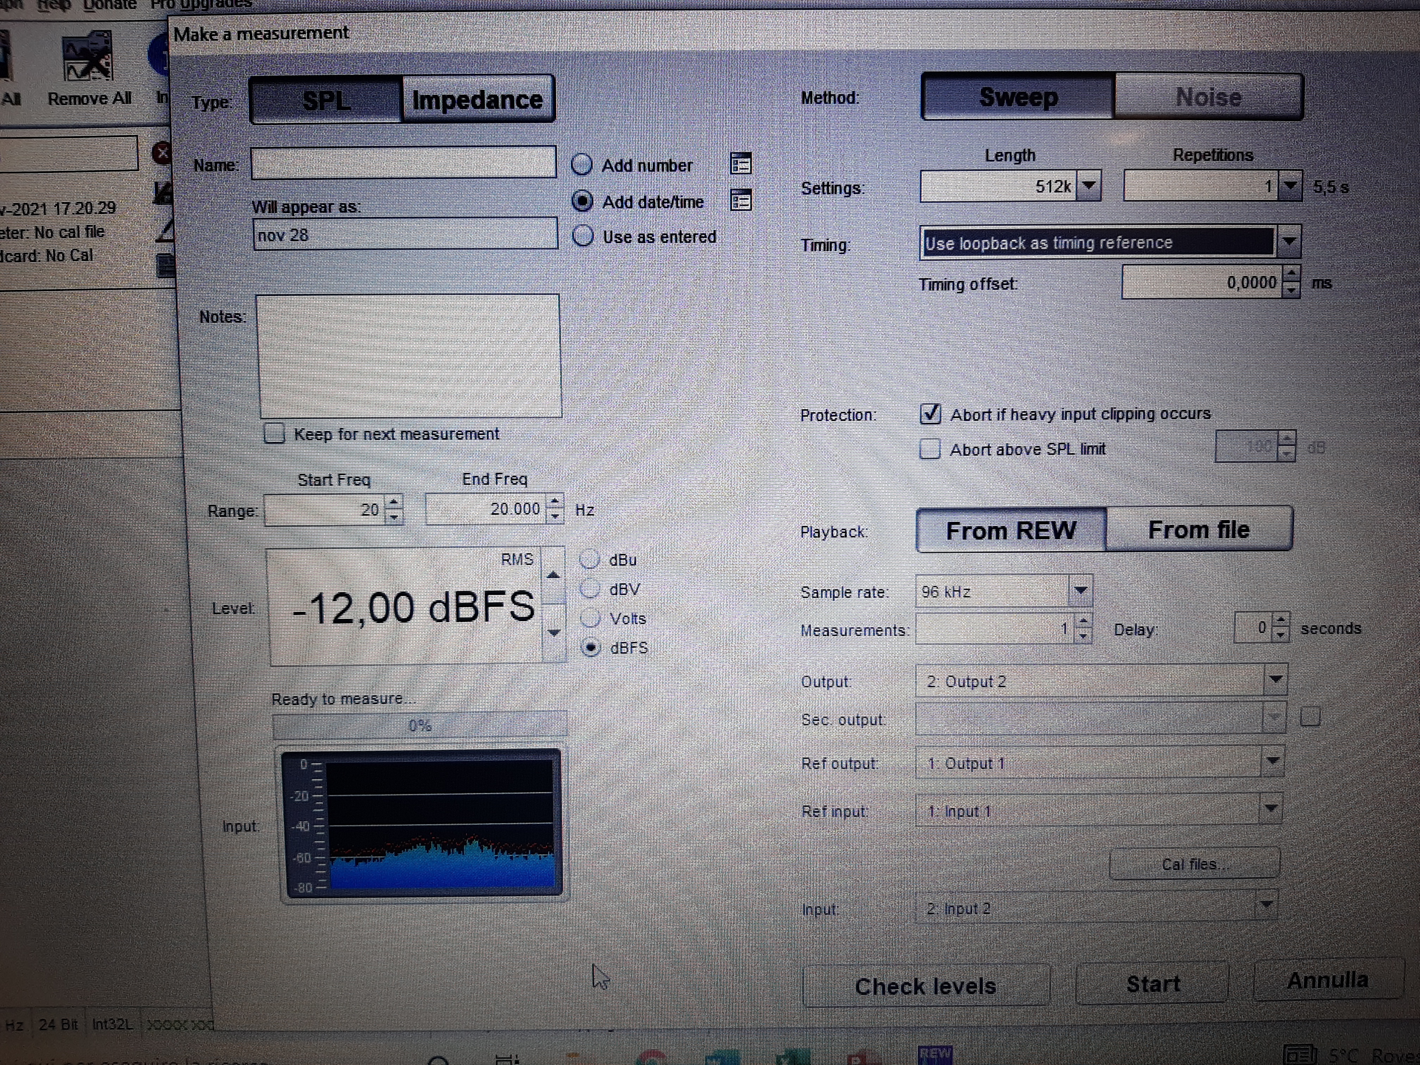Viewport: 1420px width, 1065px height.
Task: Open the Sample rate 96 kHz dropdown
Action: pyautogui.click(x=1080, y=591)
